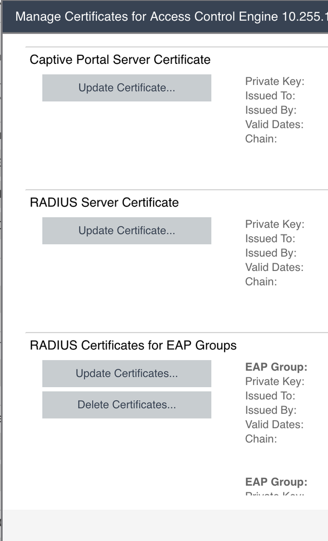The image size is (328, 541).
Task: Click Chain label in Captive Portal section
Action: pyautogui.click(x=261, y=139)
